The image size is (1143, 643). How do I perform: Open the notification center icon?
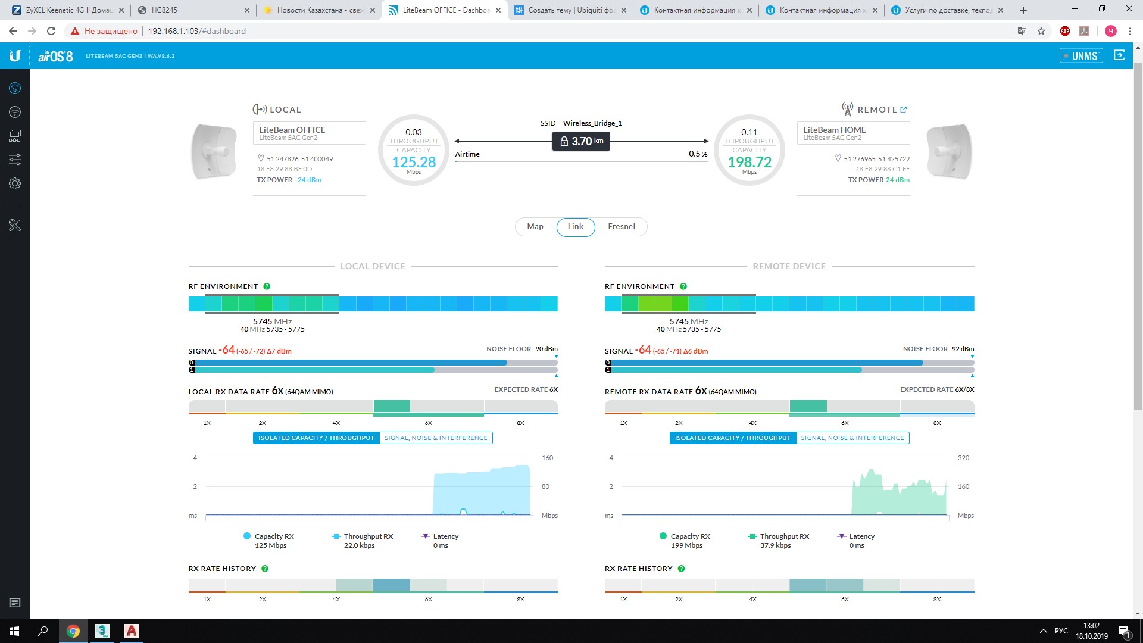[x=1124, y=631]
